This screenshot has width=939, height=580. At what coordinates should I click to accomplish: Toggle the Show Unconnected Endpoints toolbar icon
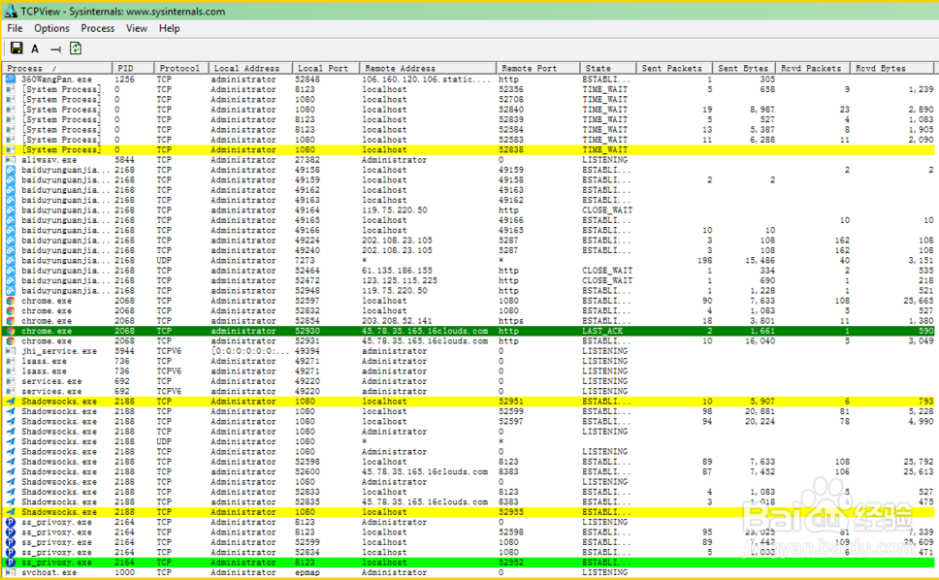(55, 49)
